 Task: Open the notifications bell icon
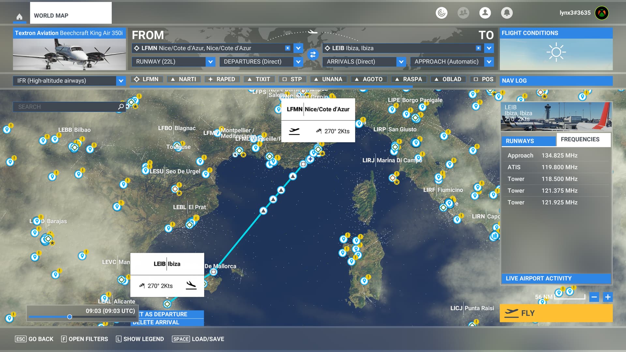pyautogui.click(x=507, y=13)
